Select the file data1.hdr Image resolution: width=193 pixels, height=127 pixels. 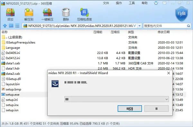coord(13,68)
